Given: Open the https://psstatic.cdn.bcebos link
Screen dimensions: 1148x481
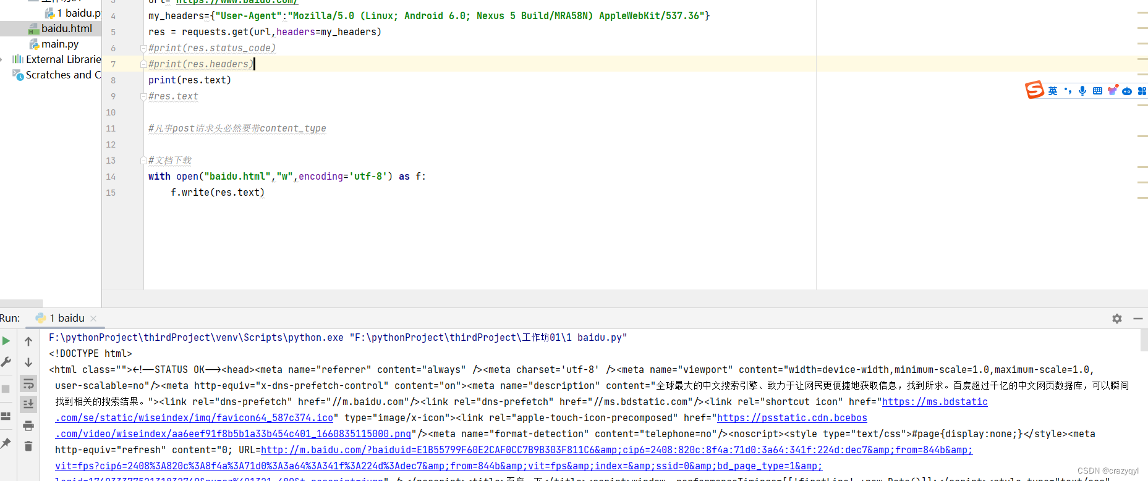Looking at the screenshot, I should click(792, 418).
